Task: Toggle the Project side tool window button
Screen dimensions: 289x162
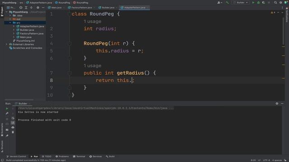Action: point(2,11)
